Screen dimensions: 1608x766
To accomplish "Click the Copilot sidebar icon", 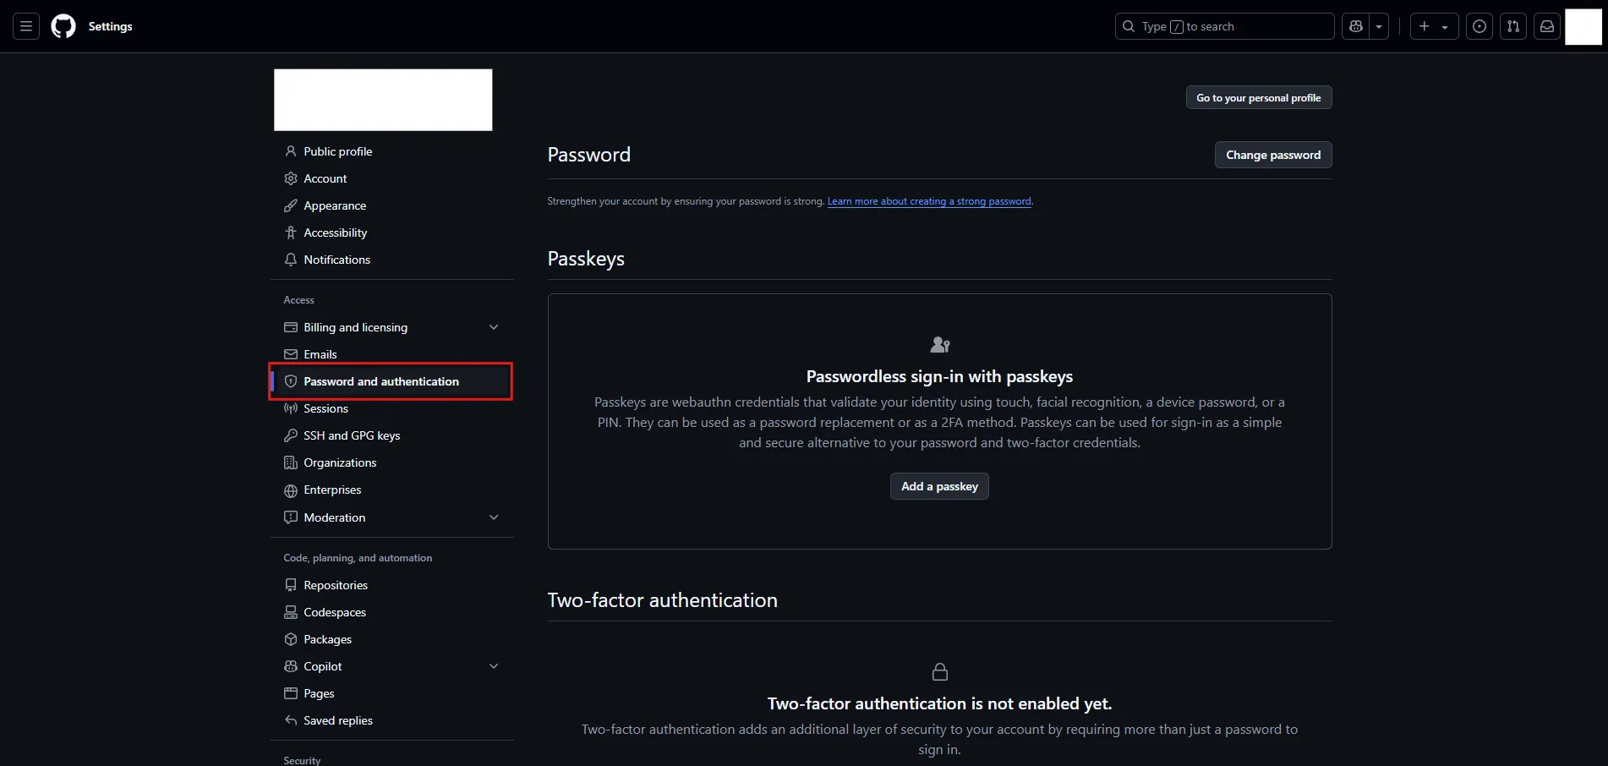I will [291, 666].
